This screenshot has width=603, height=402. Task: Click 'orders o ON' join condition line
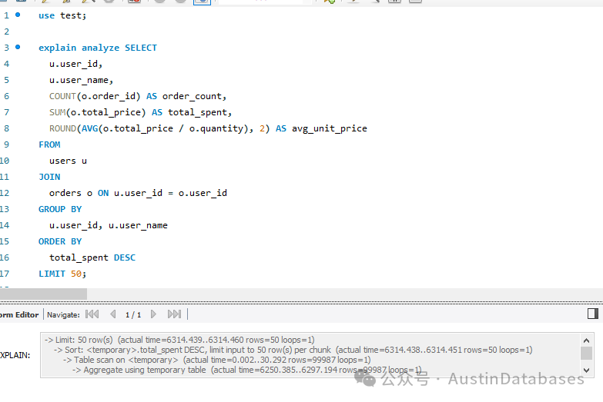(138, 193)
